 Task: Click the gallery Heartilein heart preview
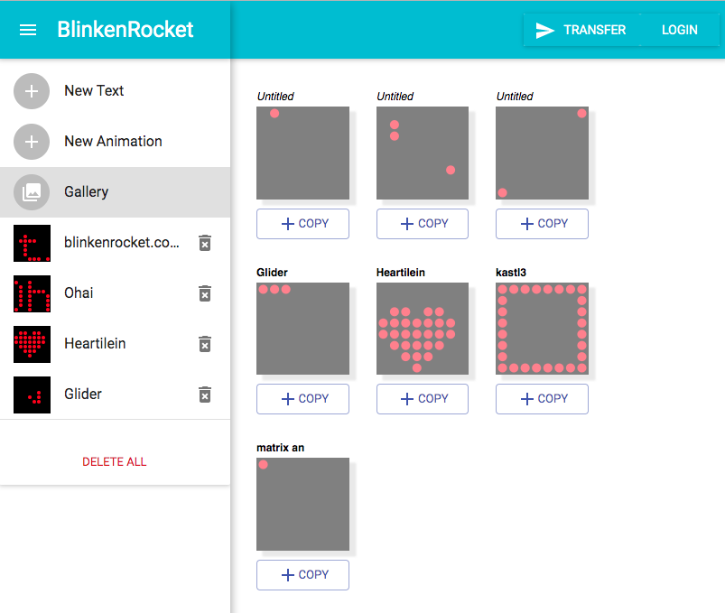point(423,329)
